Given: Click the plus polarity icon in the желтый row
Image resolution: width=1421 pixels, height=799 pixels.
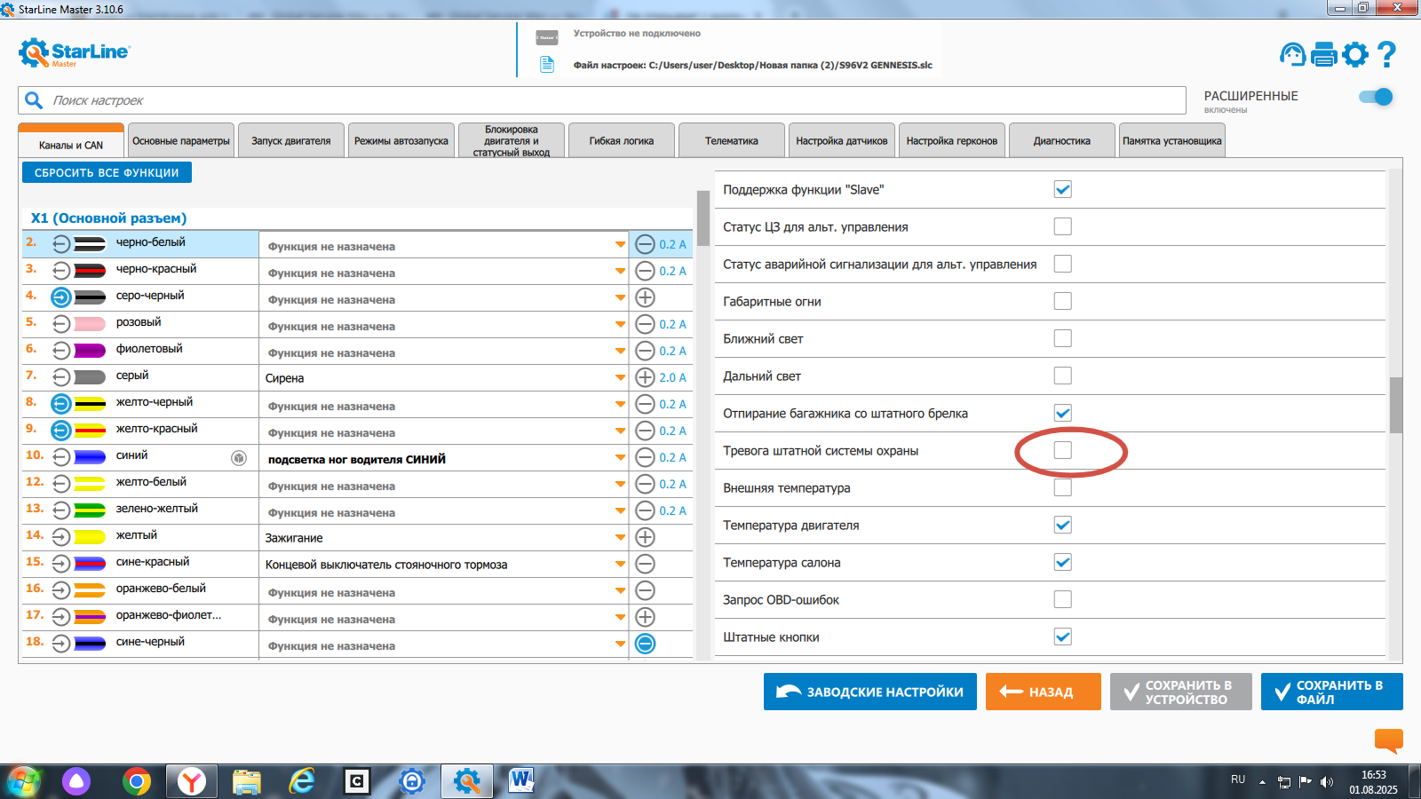Looking at the screenshot, I should click(x=646, y=537).
